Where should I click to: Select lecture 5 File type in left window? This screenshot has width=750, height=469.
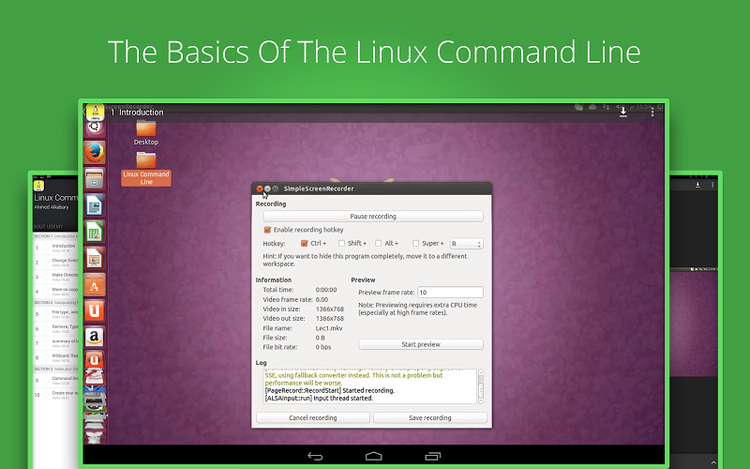click(55, 314)
